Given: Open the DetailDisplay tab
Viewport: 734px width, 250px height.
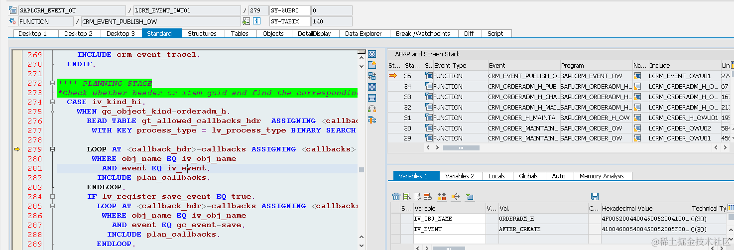Looking at the screenshot, I should point(315,33).
